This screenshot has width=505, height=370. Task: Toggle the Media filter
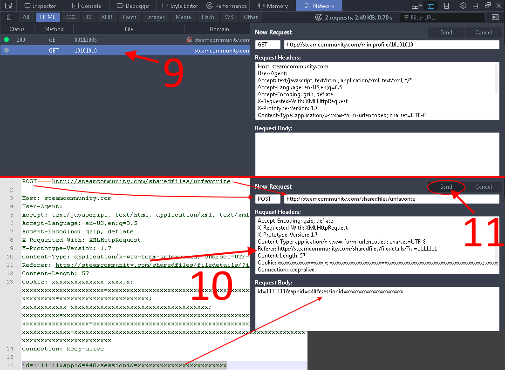(183, 17)
